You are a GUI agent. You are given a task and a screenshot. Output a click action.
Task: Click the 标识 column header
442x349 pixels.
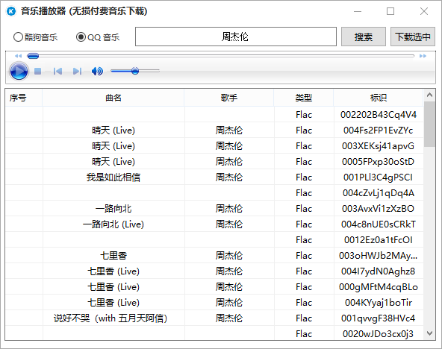click(379, 98)
